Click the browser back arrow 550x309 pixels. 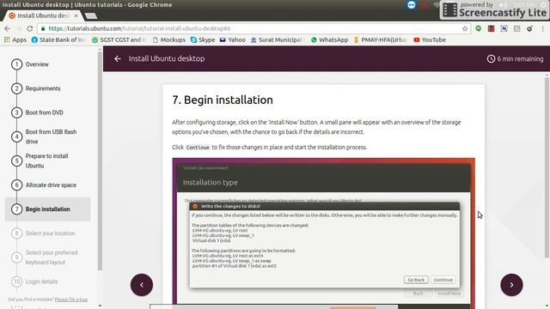coord(7,28)
